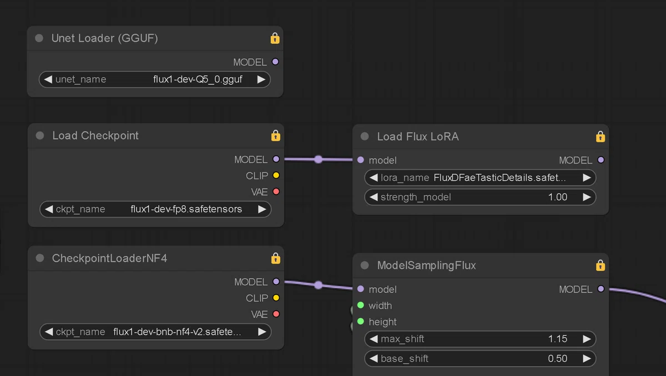The width and height of the screenshot is (666, 376).
Task: Click height input port of ModelSamplingFlux
Action: click(x=361, y=321)
